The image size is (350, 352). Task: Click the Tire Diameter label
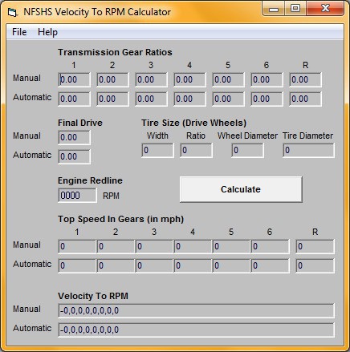(308, 136)
